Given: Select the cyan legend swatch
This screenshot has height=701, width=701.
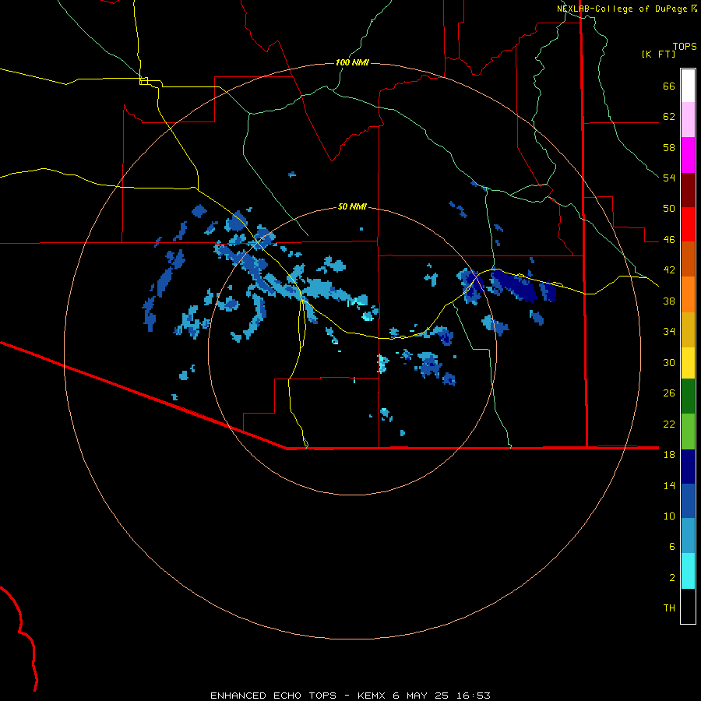Looking at the screenshot, I should click(688, 571).
